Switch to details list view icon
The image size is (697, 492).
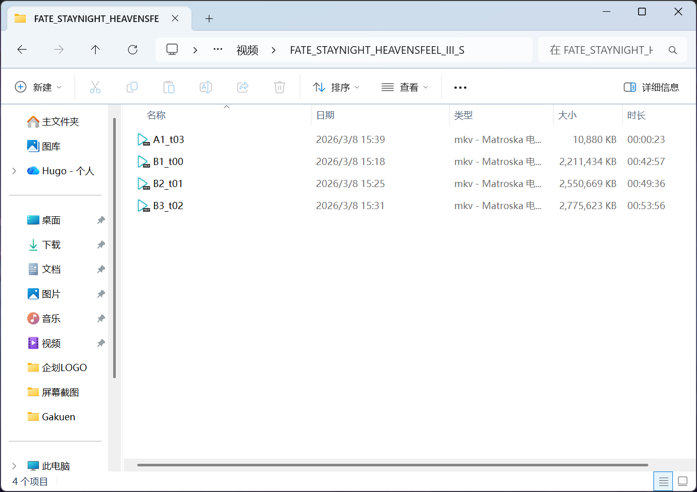click(x=664, y=481)
